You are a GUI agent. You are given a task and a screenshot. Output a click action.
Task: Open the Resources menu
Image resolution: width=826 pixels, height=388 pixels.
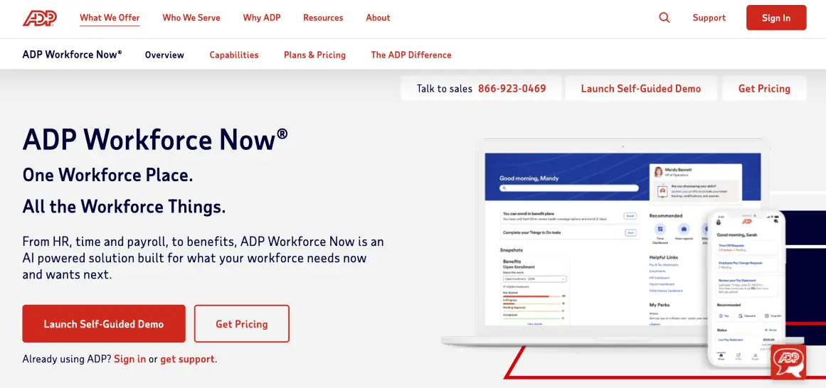click(x=323, y=18)
